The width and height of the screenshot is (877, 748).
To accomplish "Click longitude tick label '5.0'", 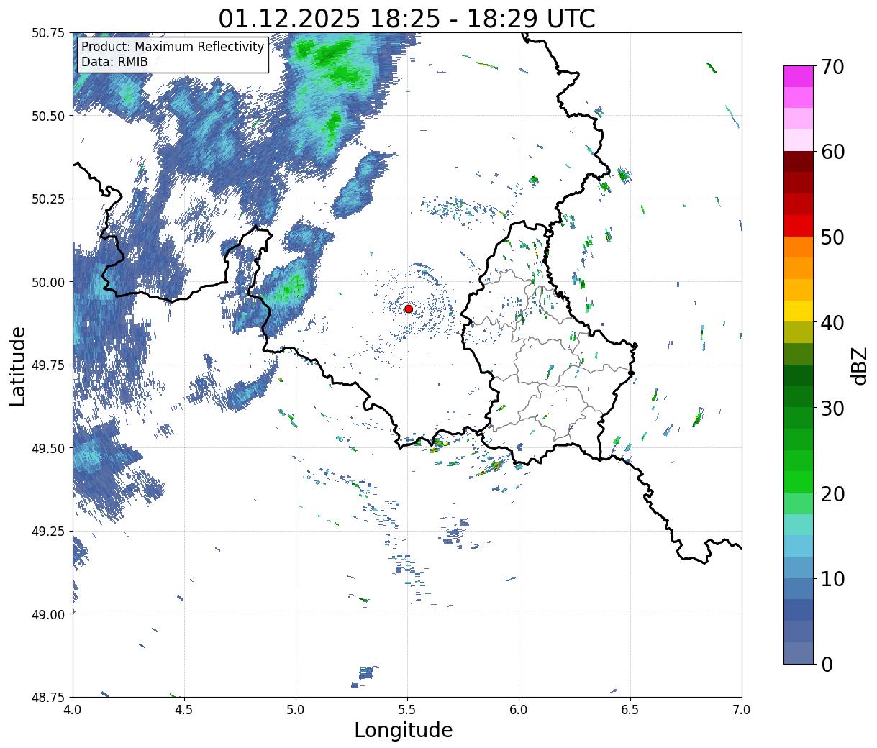I will 296,709.
